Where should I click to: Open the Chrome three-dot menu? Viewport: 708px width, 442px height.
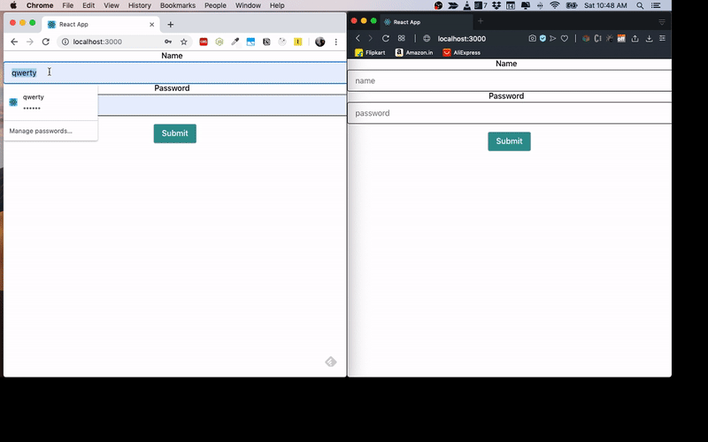click(335, 42)
